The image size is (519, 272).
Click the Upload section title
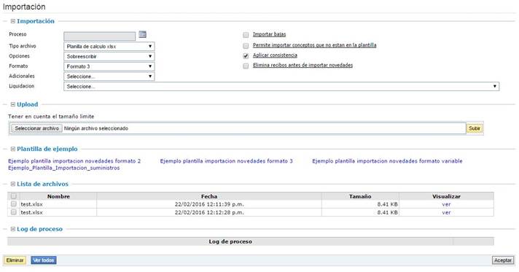[x=28, y=104]
